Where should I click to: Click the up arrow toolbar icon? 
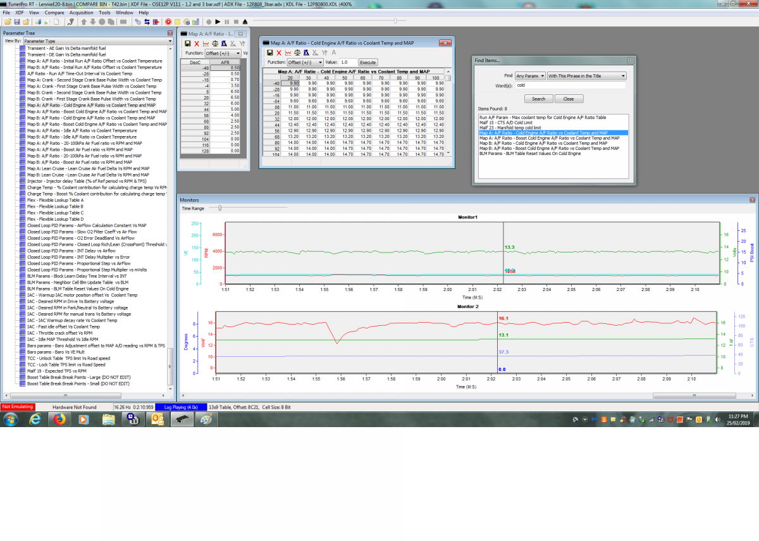(x=83, y=22)
